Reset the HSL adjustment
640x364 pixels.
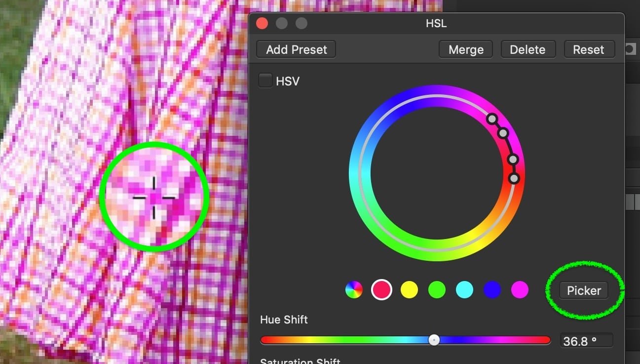click(588, 49)
